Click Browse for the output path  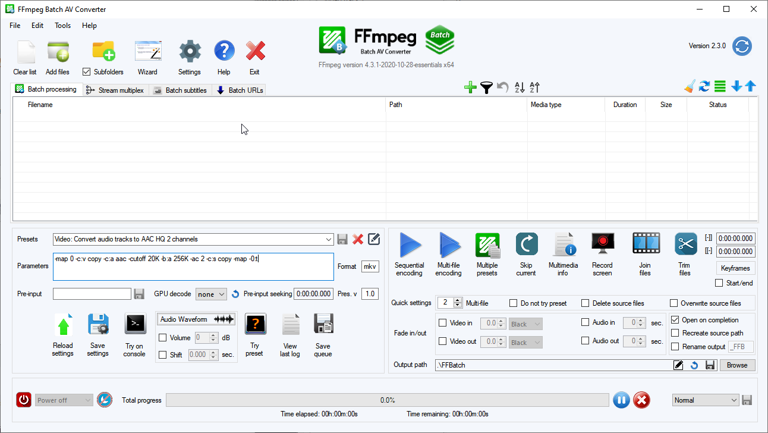click(737, 365)
